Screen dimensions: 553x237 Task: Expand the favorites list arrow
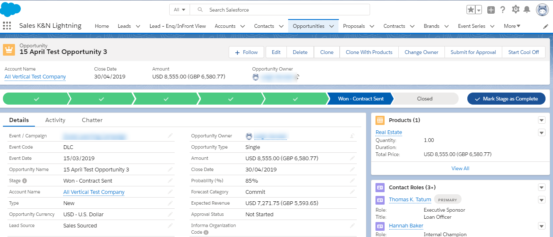(479, 10)
